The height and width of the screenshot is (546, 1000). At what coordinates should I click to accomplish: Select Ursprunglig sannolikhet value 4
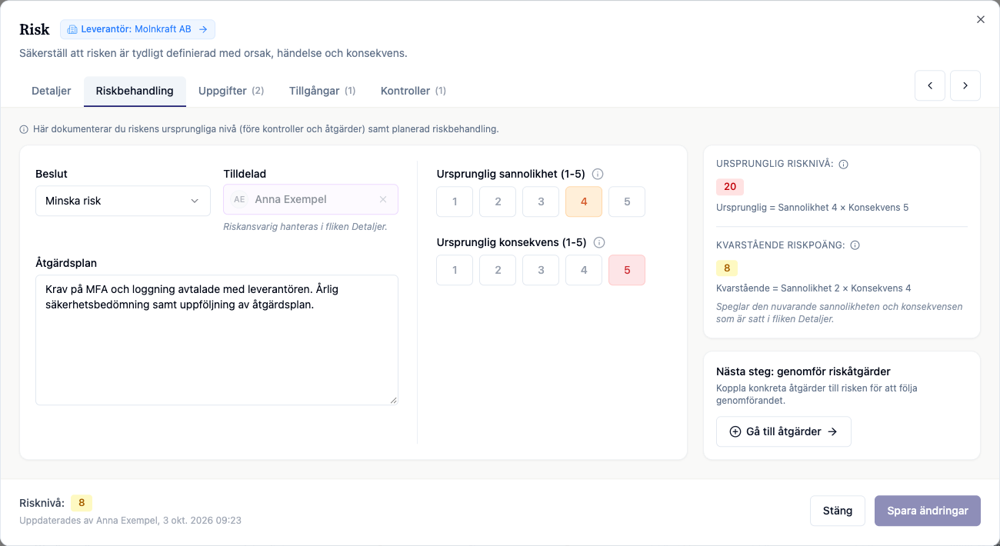pyautogui.click(x=584, y=201)
